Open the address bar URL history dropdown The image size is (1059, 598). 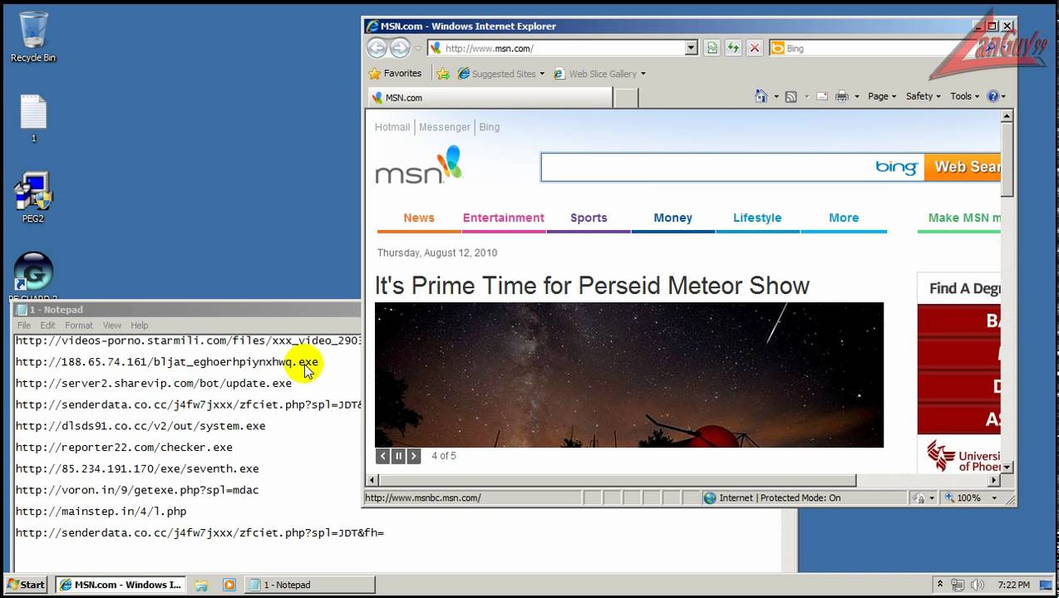pyautogui.click(x=691, y=48)
